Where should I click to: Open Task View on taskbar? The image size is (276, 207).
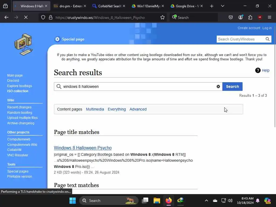point(145,201)
